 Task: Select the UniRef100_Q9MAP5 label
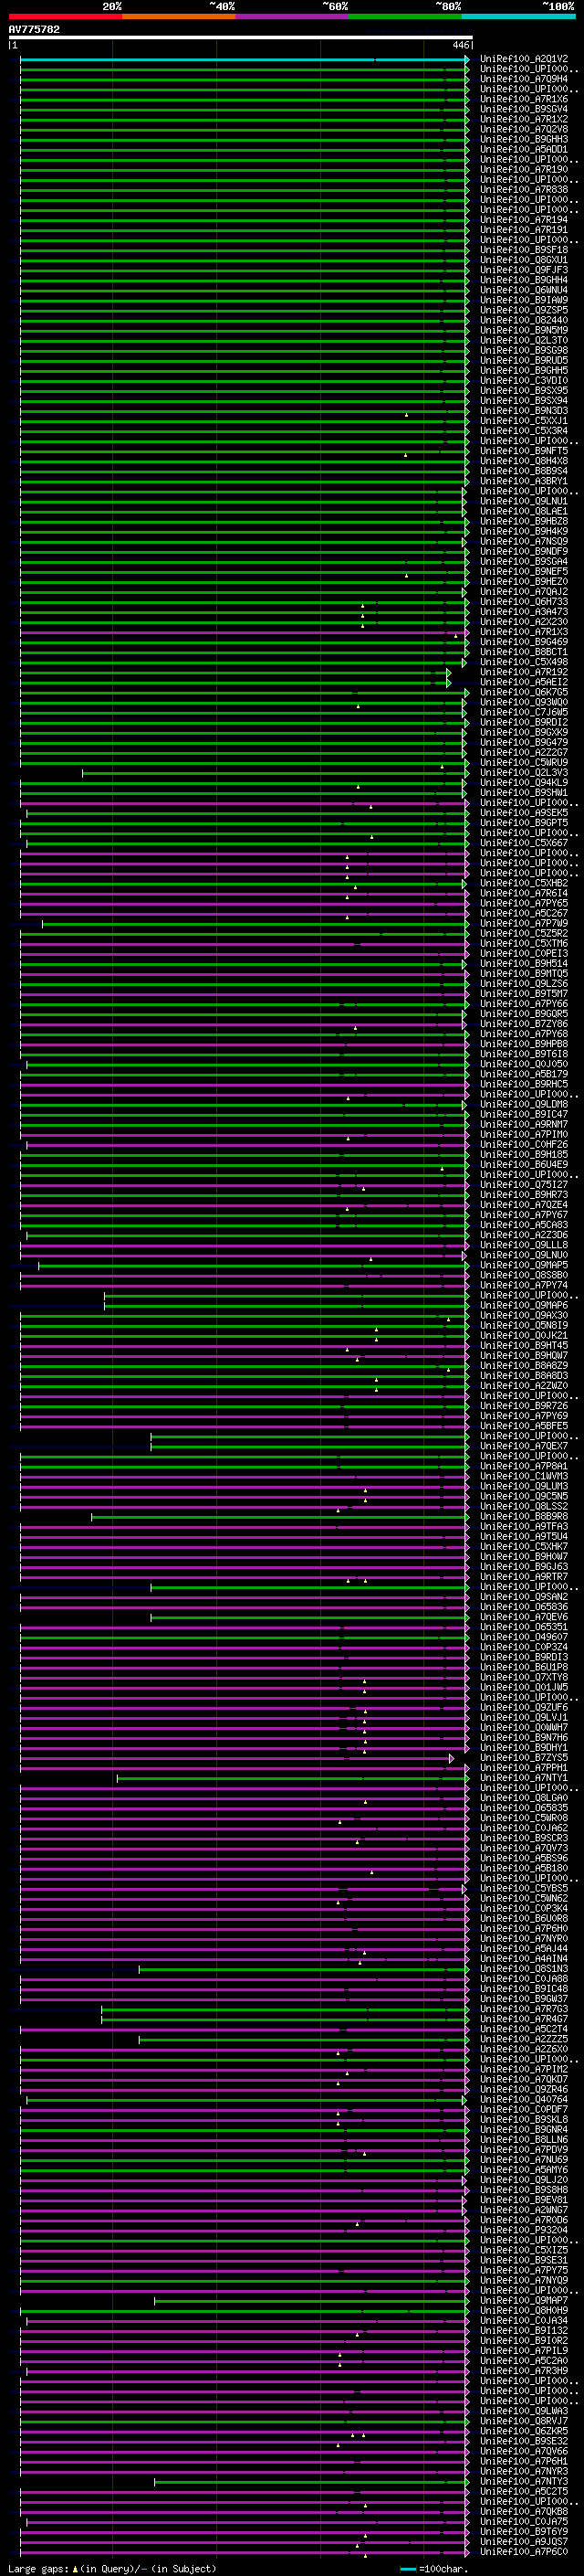524,1265
